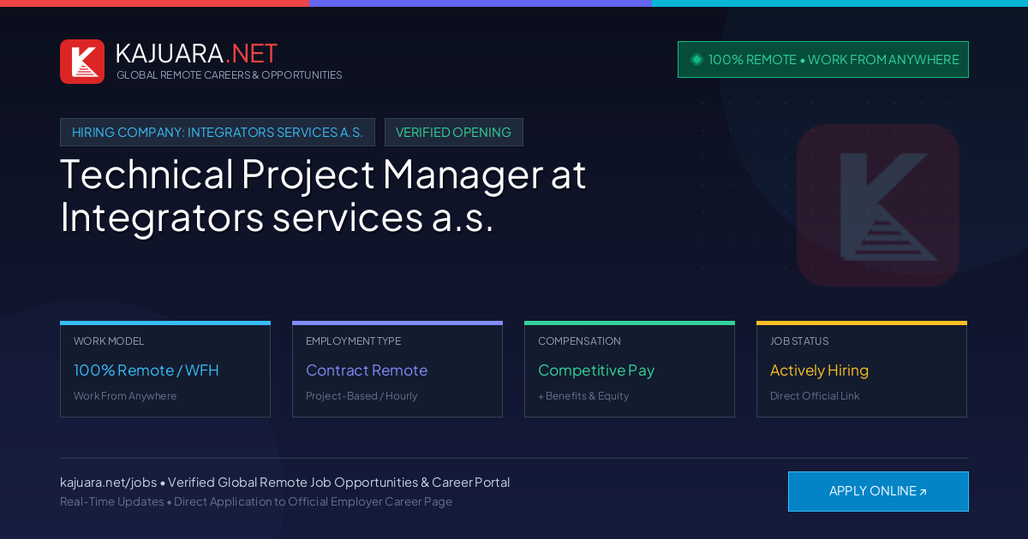
Task: Click the Competitive Pay value
Action: point(596,370)
